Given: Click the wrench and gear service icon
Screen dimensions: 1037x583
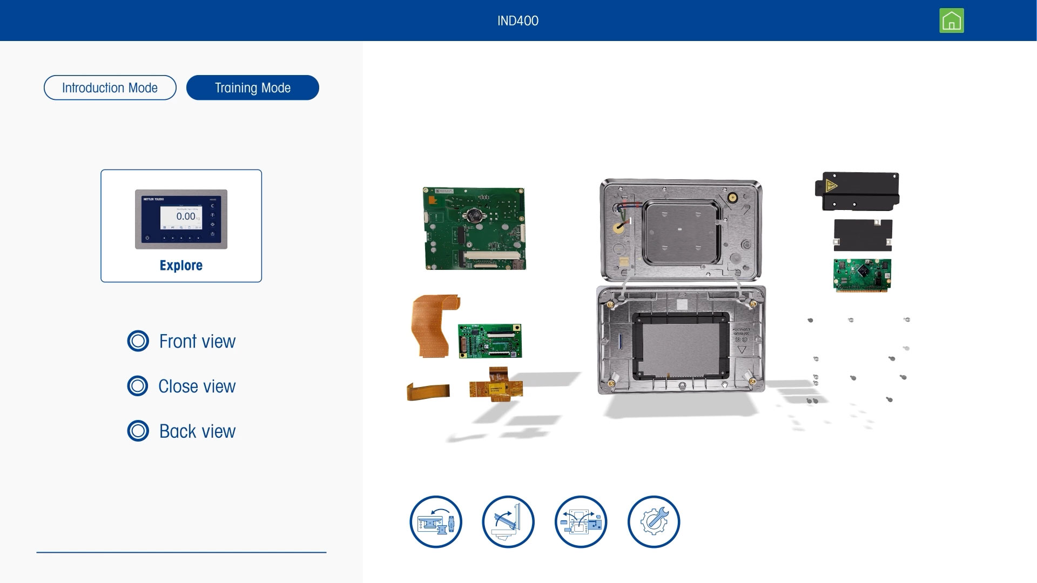Looking at the screenshot, I should point(654,522).
